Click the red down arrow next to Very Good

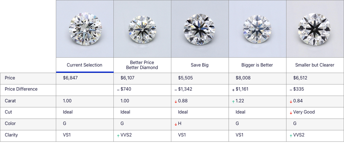click(x=291, y=113)
